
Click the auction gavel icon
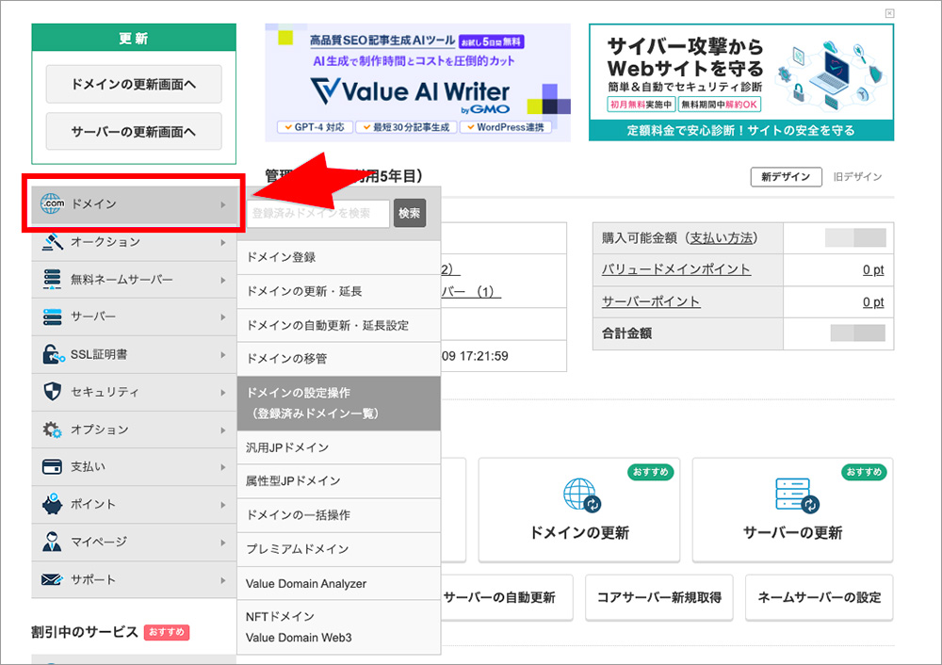pyautogui.click(x=53, y=242)
